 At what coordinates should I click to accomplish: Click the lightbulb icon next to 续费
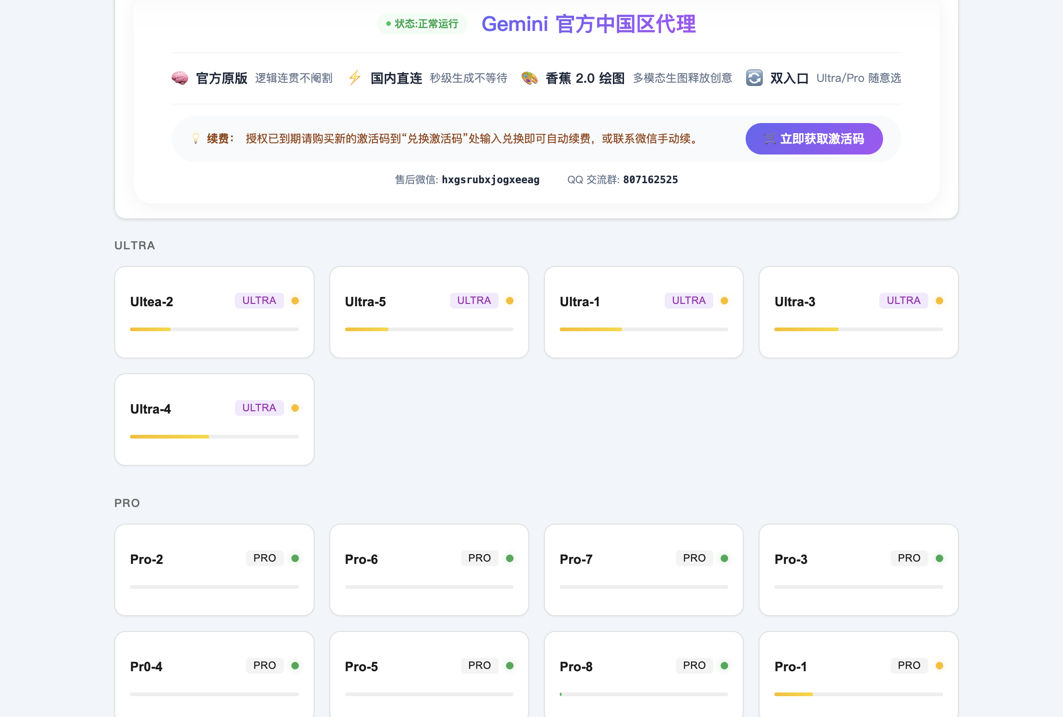point(196,139)
